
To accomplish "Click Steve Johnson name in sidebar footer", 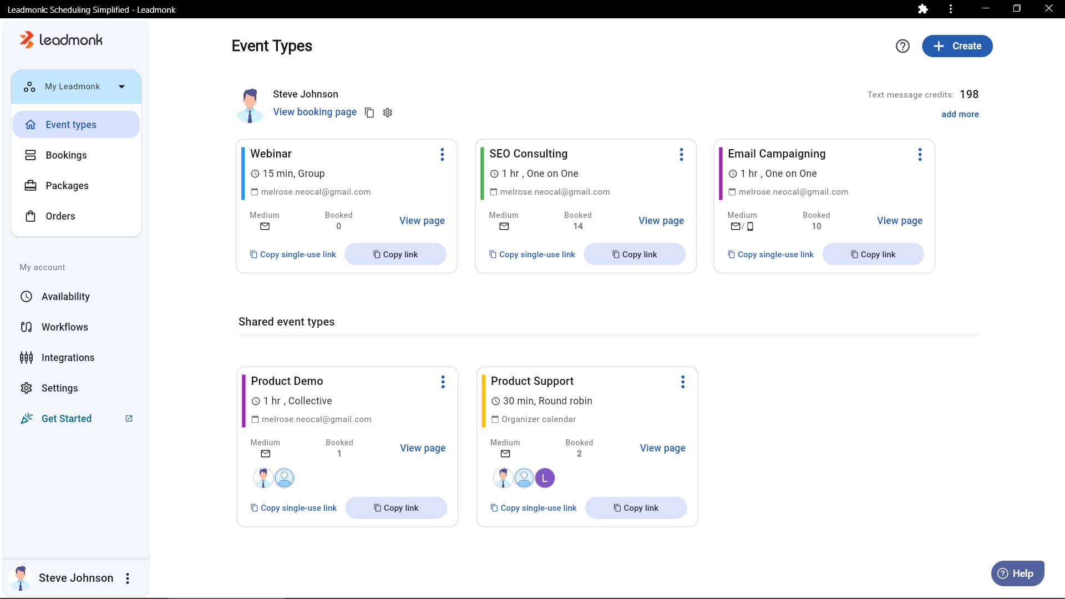I will pyautogui.click(x=76, y=578).
